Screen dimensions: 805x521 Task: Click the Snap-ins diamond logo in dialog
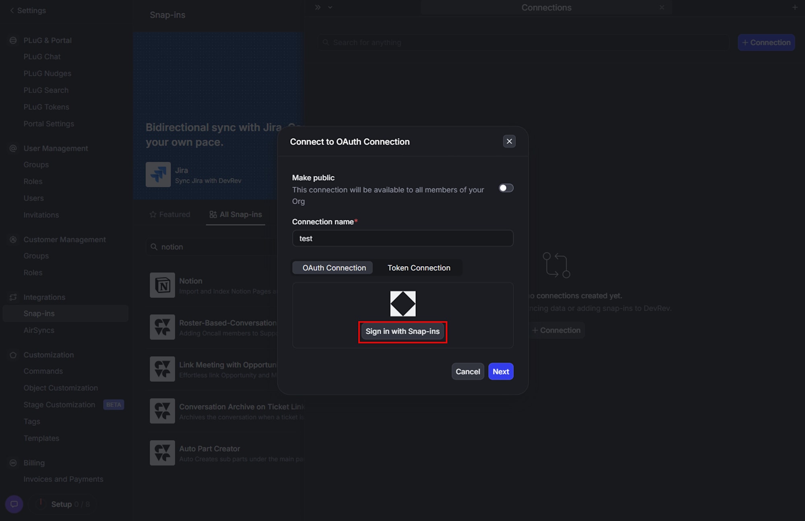point(402,304)
